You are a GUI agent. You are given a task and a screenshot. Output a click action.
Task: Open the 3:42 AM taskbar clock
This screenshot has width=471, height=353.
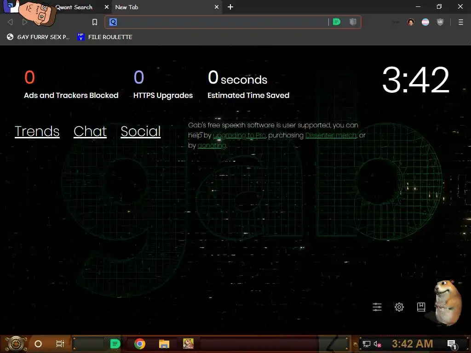pos(412,344)
